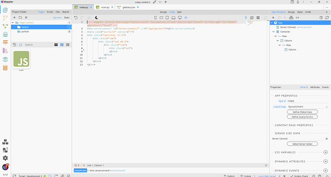Collapse the Pages (Views) folder
Viewport: 331px width, 177px height.
point(12,23)
